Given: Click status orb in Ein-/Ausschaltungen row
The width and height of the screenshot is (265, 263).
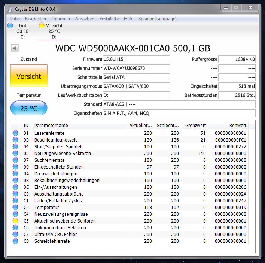Looking at the screenshot, I should pos(15,187).
